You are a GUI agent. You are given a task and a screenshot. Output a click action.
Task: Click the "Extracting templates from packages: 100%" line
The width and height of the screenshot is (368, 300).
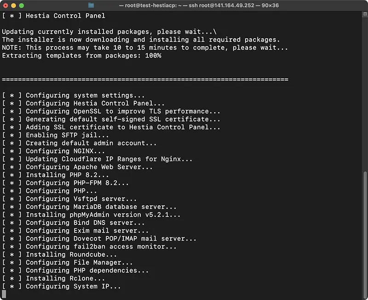(x=82, y=56)
